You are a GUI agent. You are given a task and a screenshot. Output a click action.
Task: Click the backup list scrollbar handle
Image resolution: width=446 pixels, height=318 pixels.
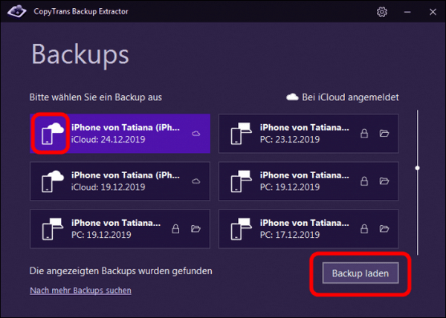tap(417, 168)
